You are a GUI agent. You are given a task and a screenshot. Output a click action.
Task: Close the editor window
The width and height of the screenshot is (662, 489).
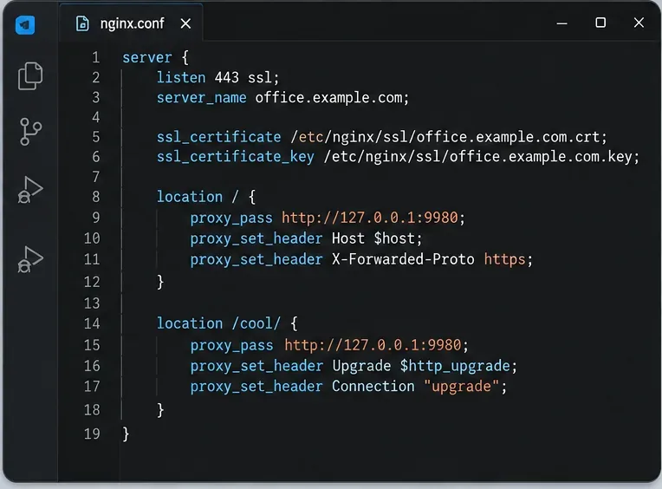point(639,23)
